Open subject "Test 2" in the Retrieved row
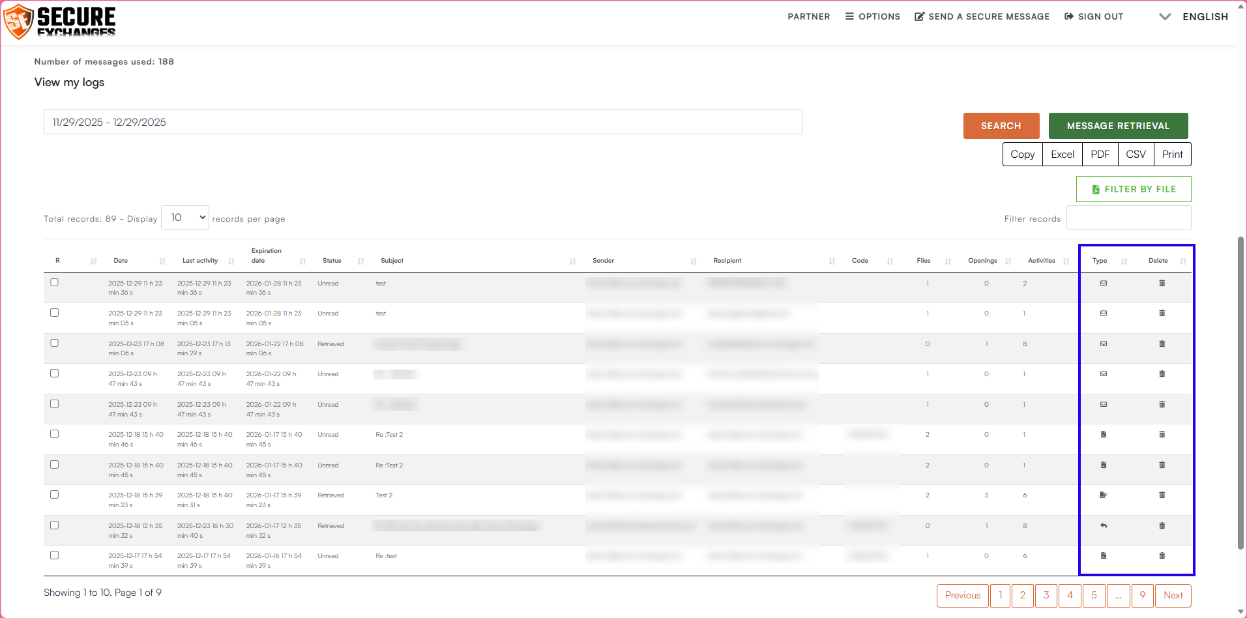 pyautogui.click(x=384, y=495)
